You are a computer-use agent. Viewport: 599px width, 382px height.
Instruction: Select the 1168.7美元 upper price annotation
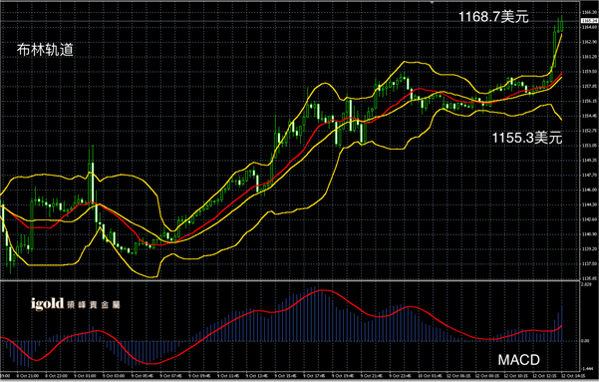pos(493,16)
